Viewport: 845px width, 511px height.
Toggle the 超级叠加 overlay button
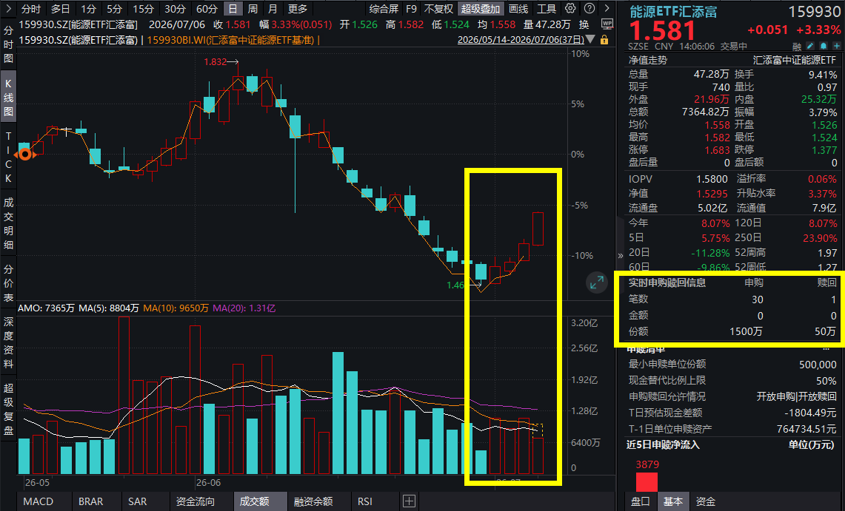pyautogui.click(x=481, y=9)
